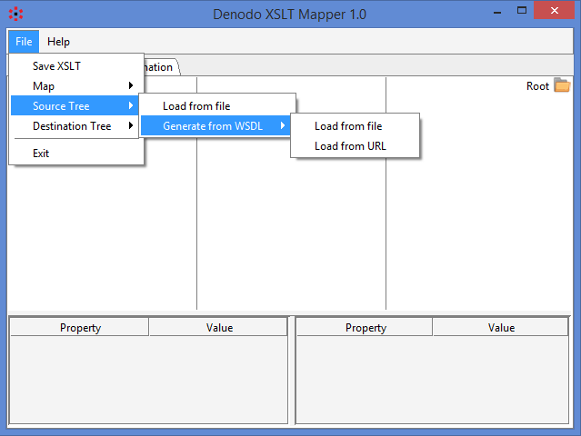Expand the Destination Tree submenu arrow
This screenshot has height=436, width=581.
(131, 126)
